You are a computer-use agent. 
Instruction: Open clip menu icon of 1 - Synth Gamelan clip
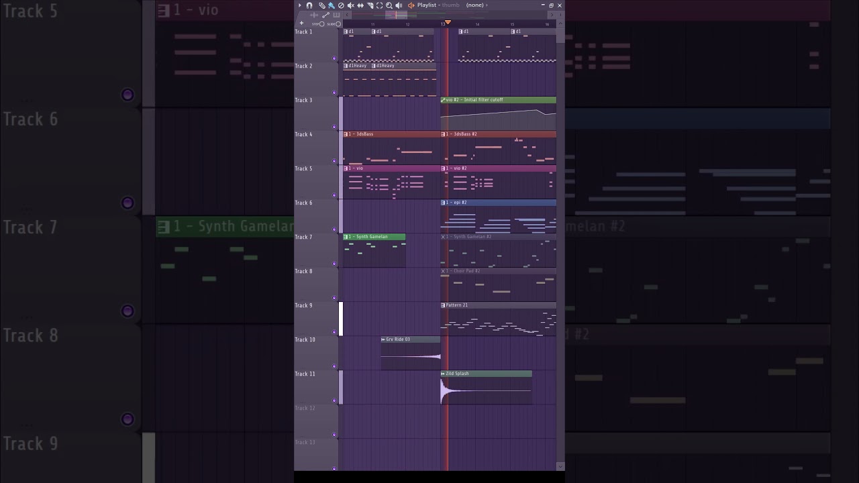[x=346, y=237]
